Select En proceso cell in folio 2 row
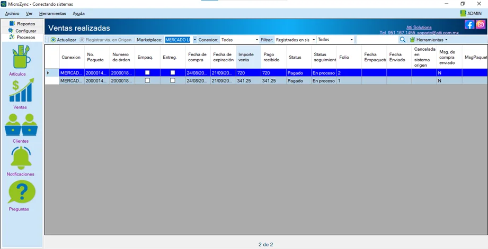This screenshot has width=488, height=249. click(324, 72)
